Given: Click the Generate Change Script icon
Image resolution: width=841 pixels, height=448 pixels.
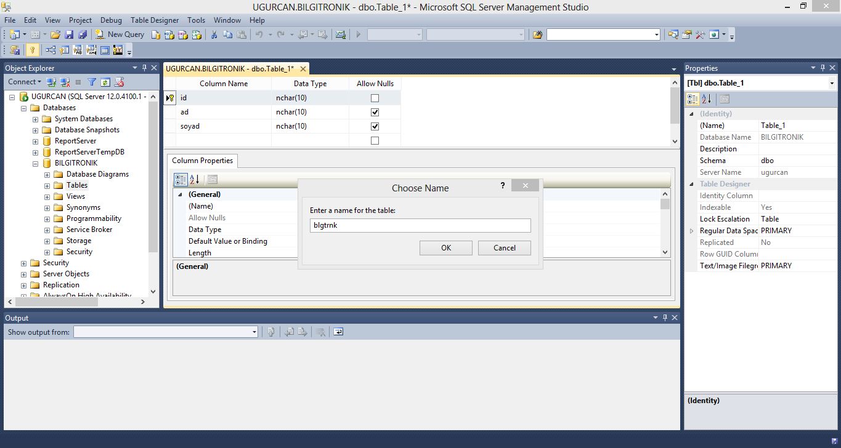Looking at the screenshot, I should pos(15,50).
